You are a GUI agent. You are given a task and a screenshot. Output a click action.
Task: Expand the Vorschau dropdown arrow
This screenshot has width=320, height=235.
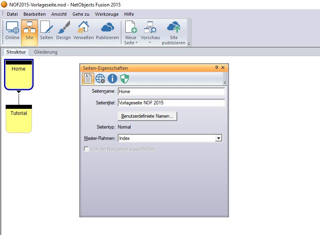(x=150, y=43)
